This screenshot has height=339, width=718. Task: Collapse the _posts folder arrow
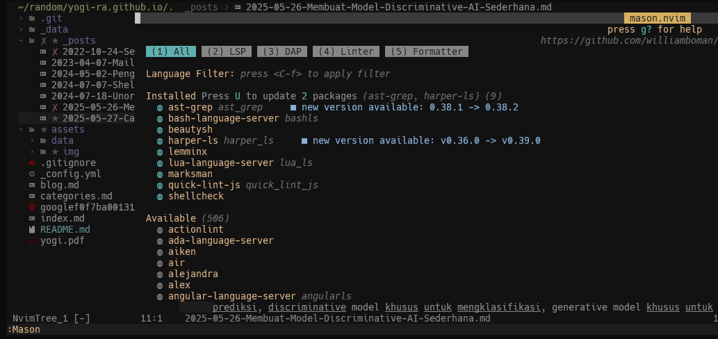(x=22, y=41)
